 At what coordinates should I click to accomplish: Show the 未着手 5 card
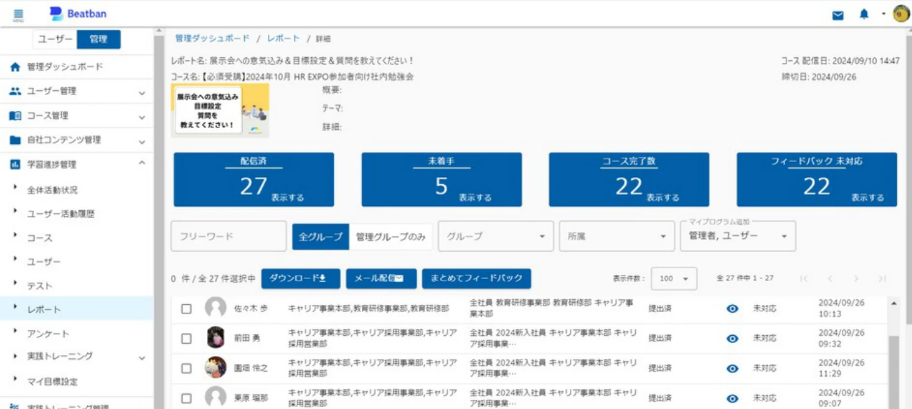tap(442, 179)
